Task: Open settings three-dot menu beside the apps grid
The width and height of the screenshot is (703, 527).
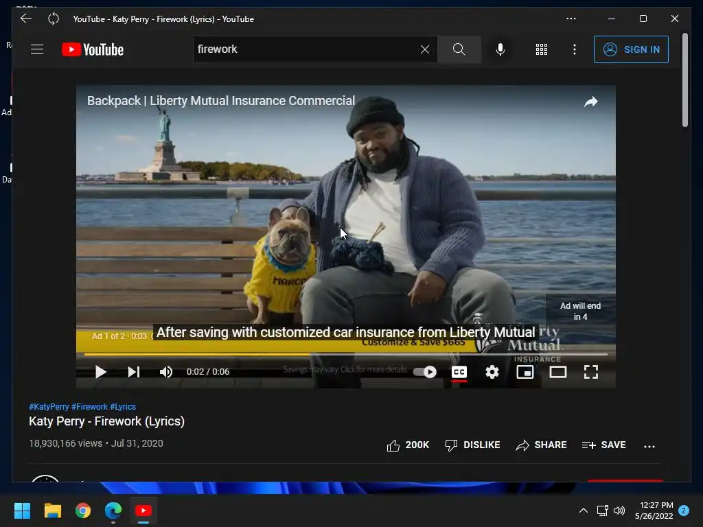Action: pos(575,49)
